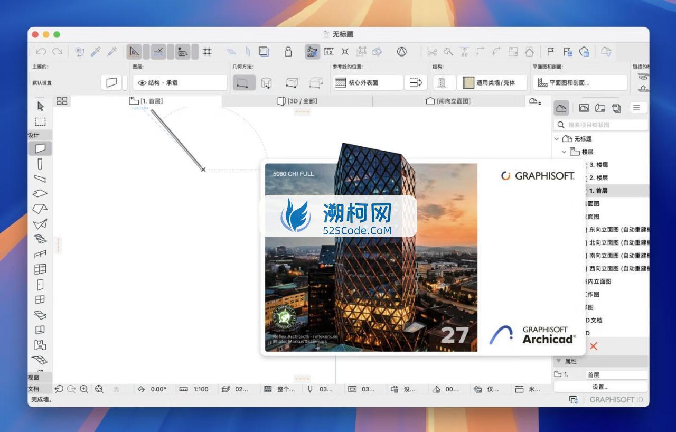
Task: Select the syringe inject parameters tool
Action: (112, 51)
